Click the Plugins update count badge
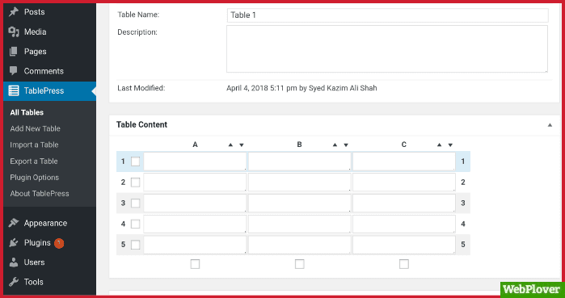Screen dimensions: 565x298 [x=59, y=243]
